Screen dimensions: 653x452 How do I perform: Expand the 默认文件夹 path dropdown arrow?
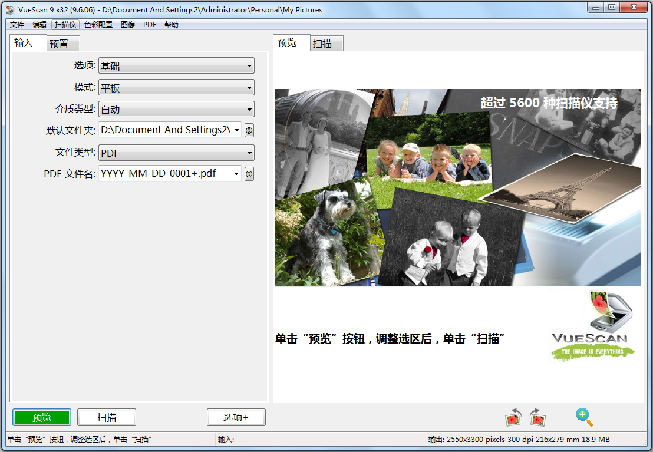pyautogui.click(x=236, y=130)
